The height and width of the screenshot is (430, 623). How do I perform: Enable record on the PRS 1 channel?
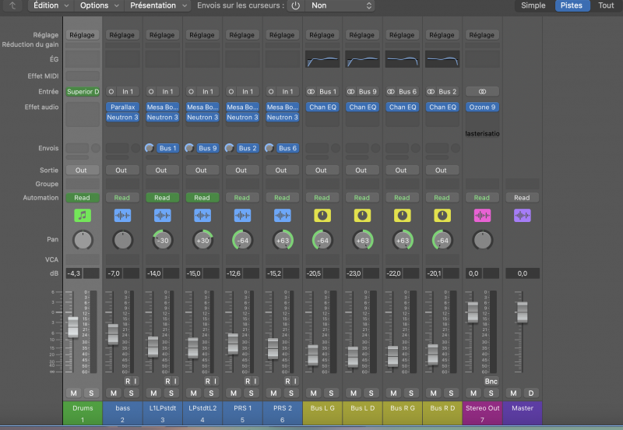tap(247, 381)
